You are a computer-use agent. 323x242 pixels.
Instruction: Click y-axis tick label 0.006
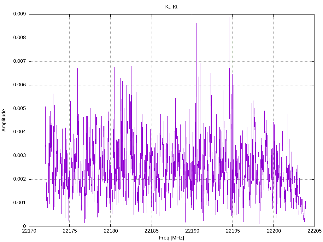point(20,85)
